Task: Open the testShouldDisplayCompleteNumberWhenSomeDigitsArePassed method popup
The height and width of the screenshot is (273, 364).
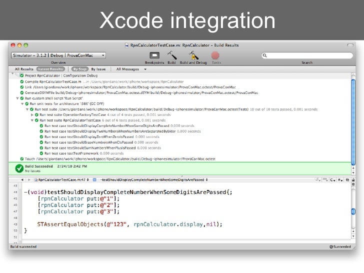Action: point(154,179)
